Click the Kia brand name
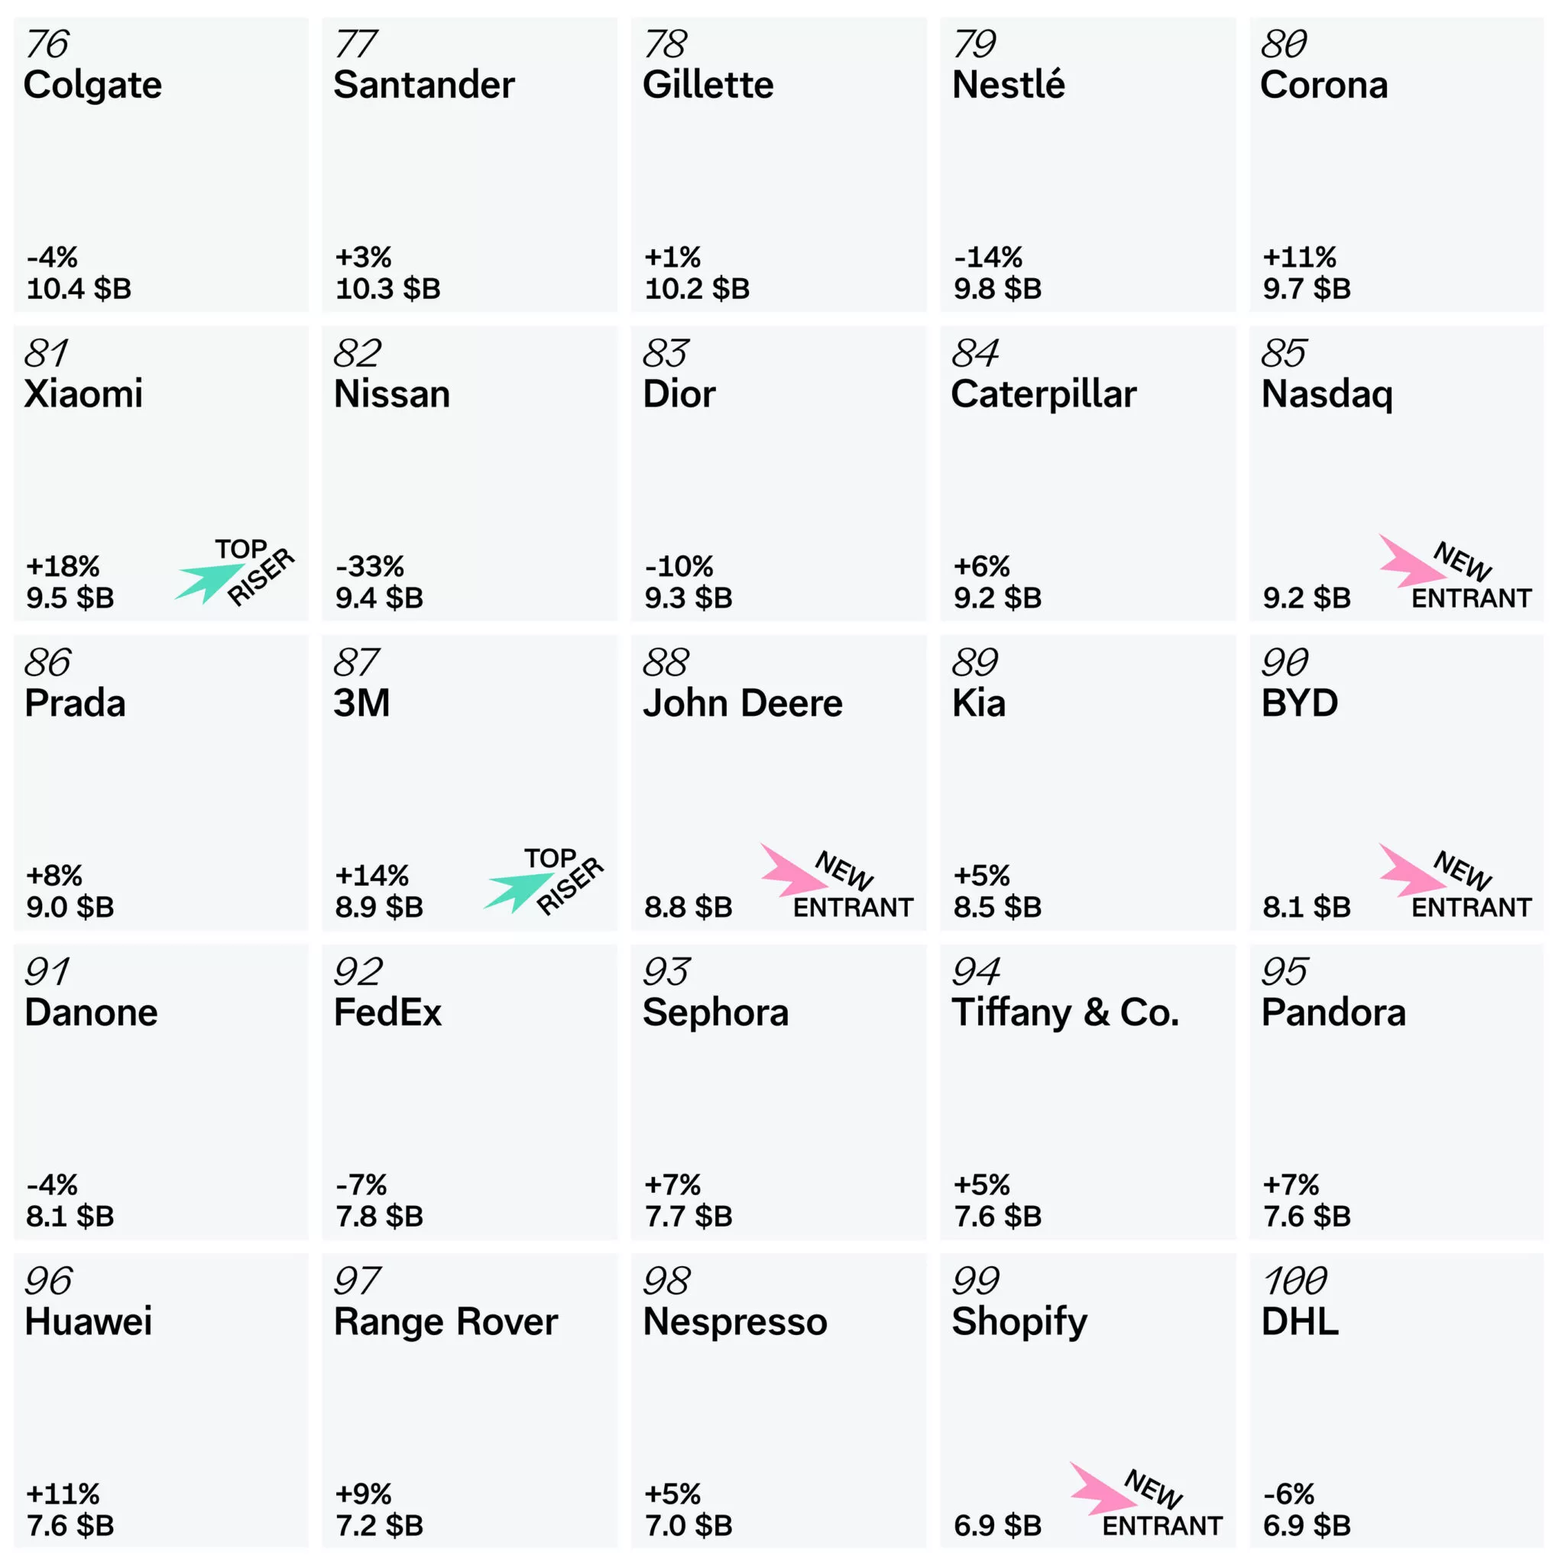This screenshot has height=1565, width=1565. click(979, 704)
